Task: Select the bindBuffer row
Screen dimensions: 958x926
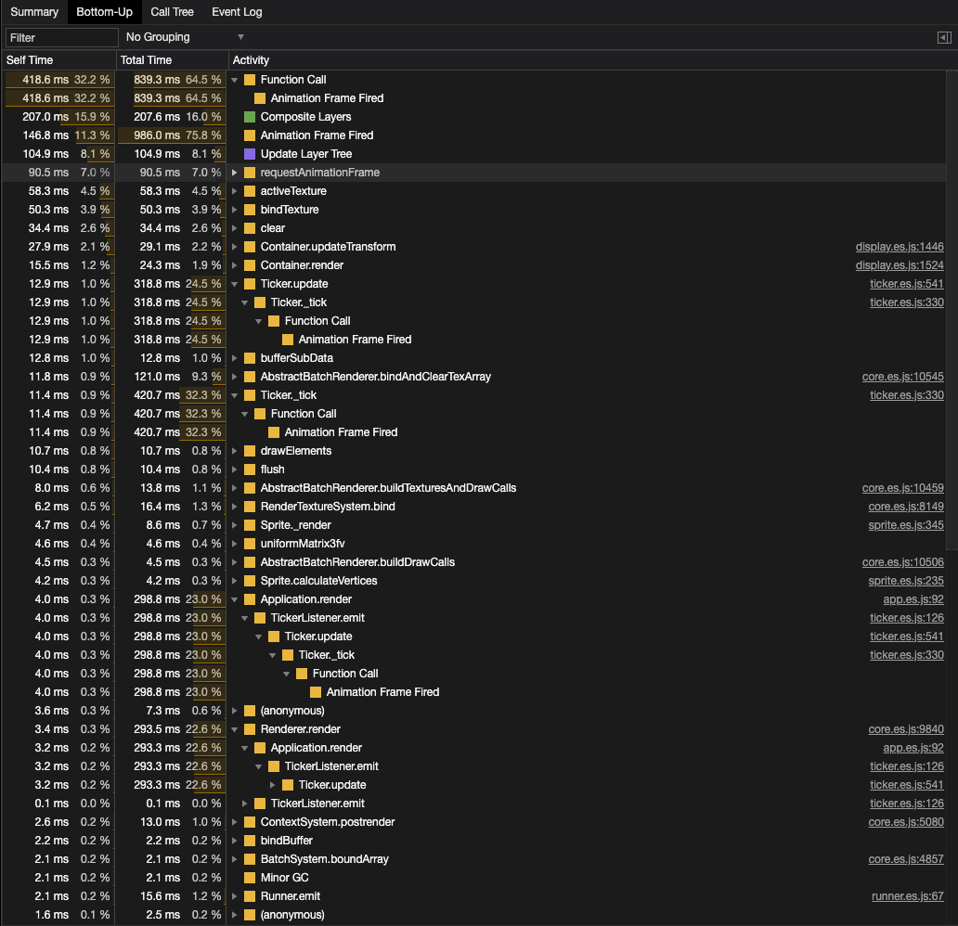Action: pos(473,841)
